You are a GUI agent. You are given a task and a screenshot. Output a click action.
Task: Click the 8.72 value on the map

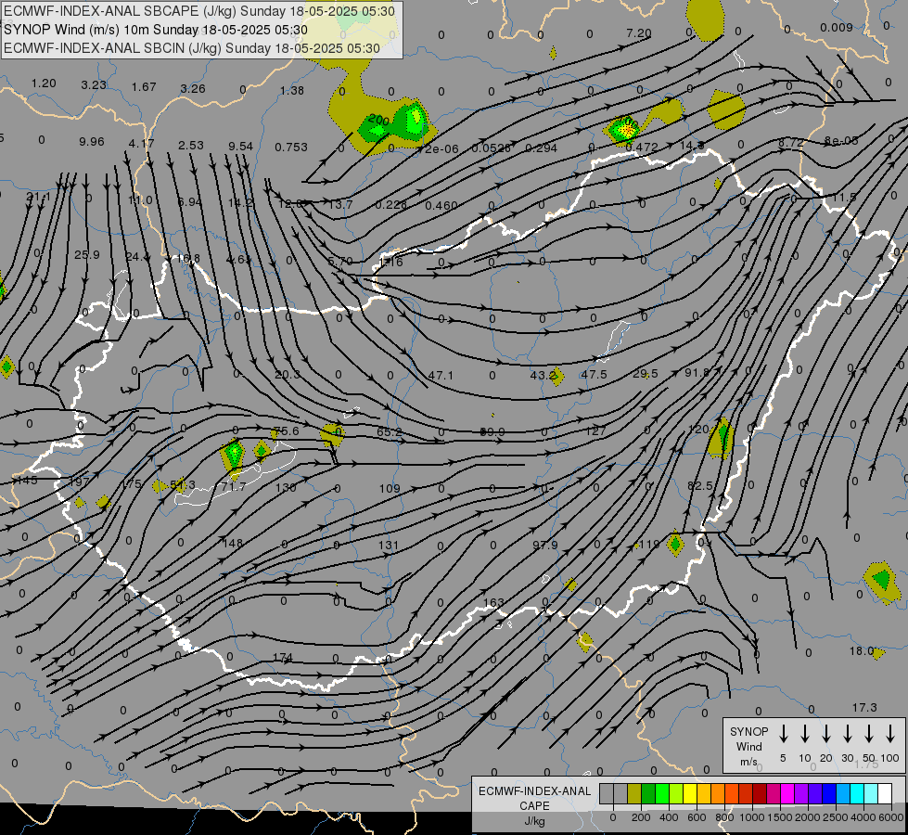(x=790, y=142)
